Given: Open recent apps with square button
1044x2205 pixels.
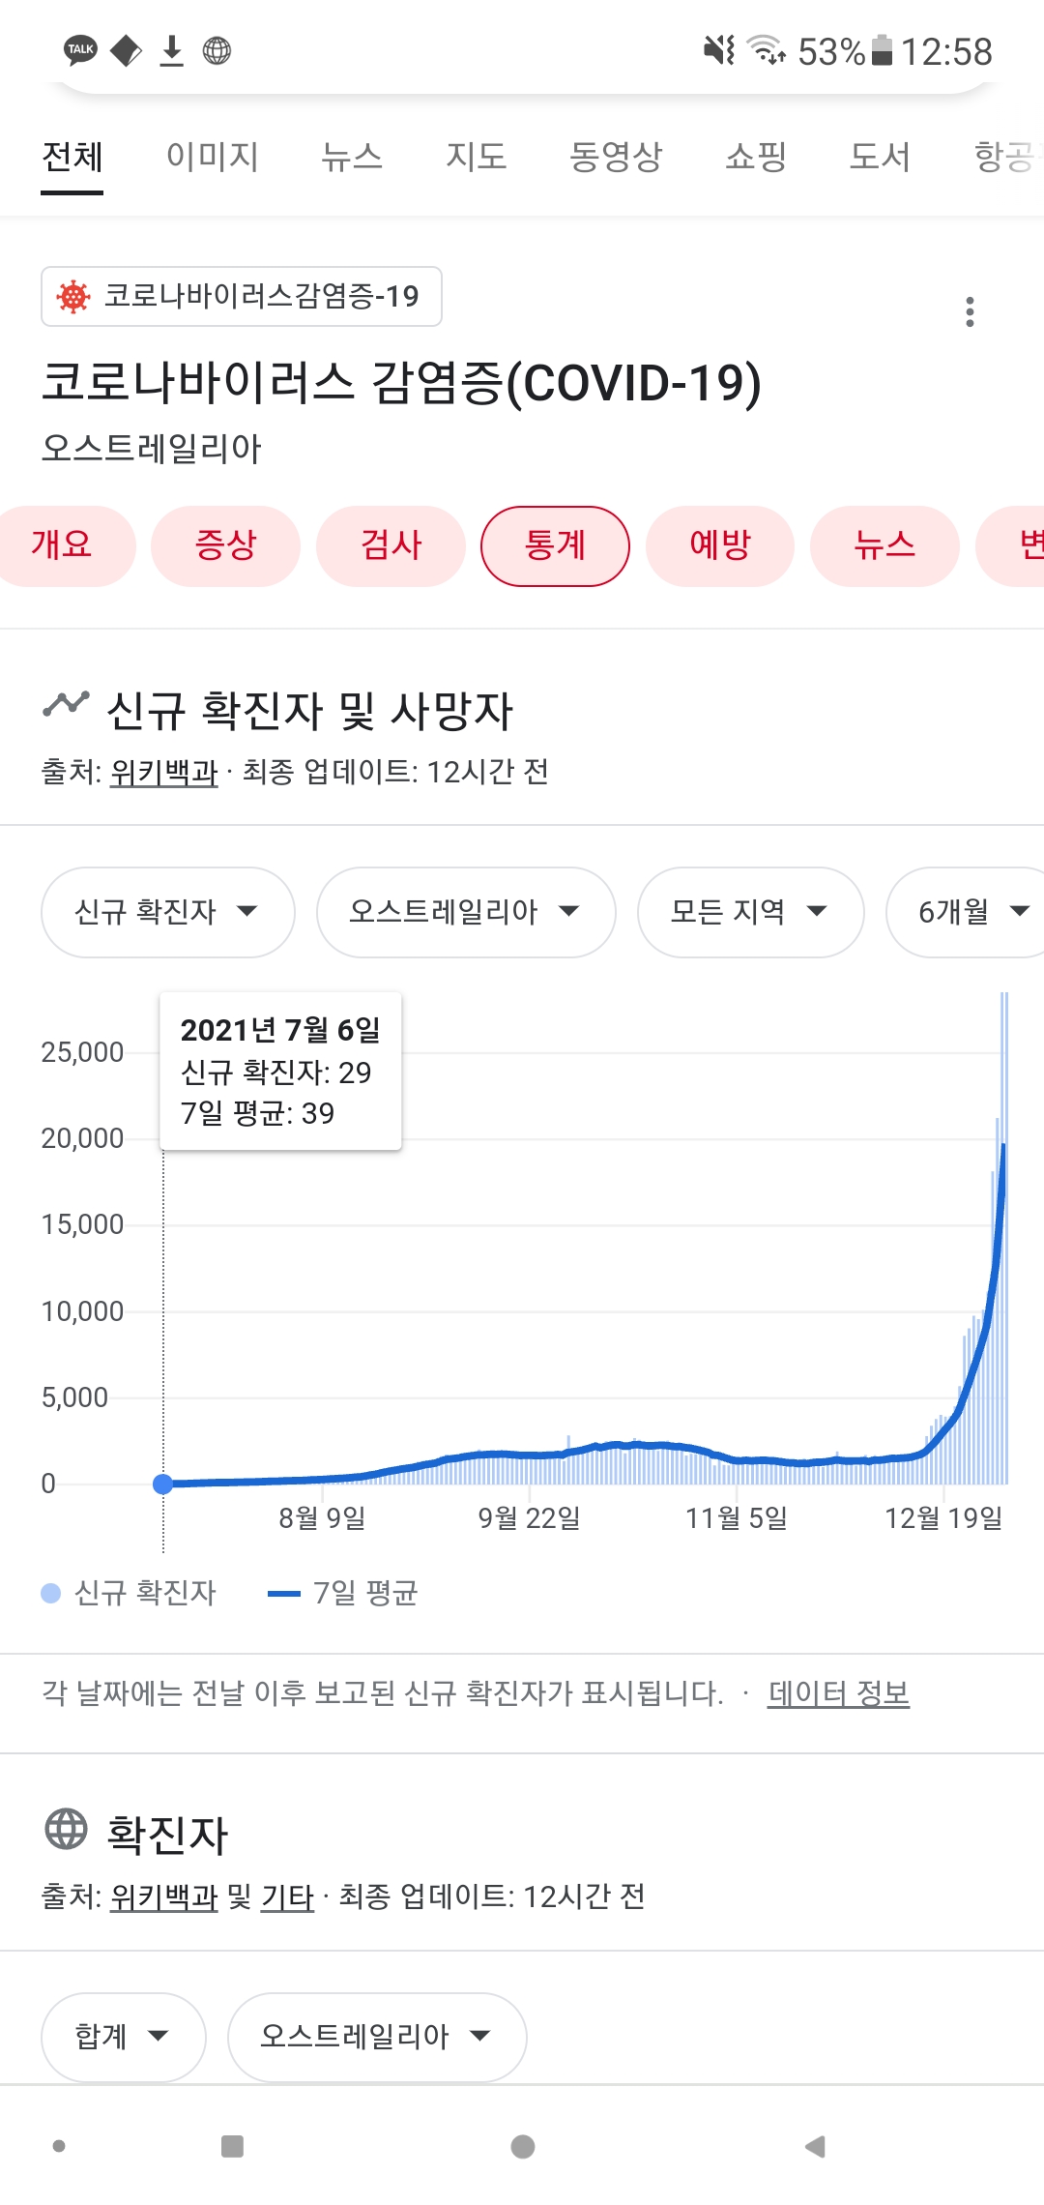Looking at the screenshot, I should click(232, 2146).
